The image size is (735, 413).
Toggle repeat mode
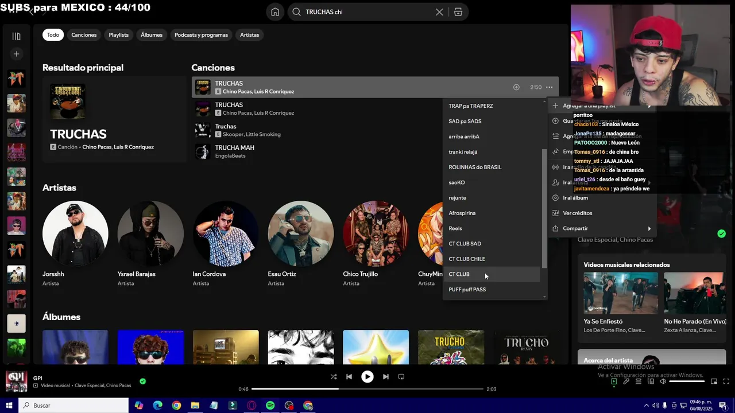401,377
